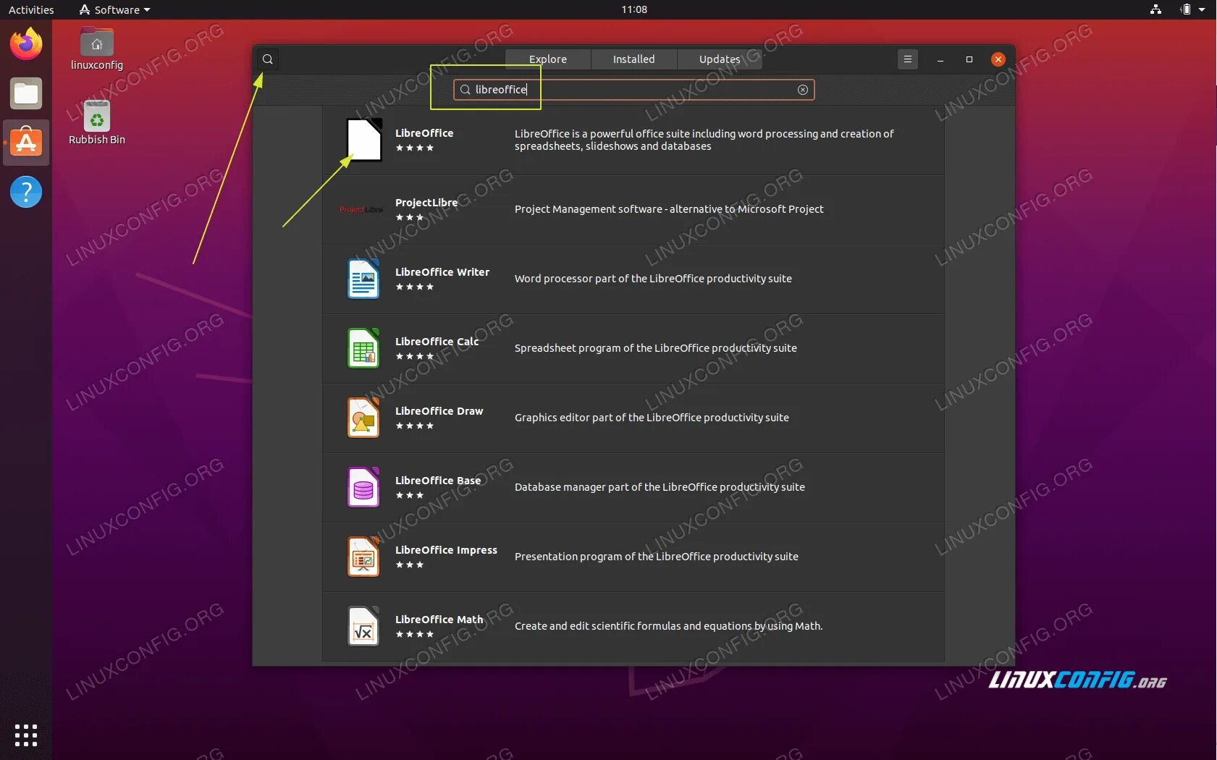Image resolution: width=1217 pixels, height=760 pixels.
Task: Click Ubuntu Software icon in the dock
Action: click(26, 143)
